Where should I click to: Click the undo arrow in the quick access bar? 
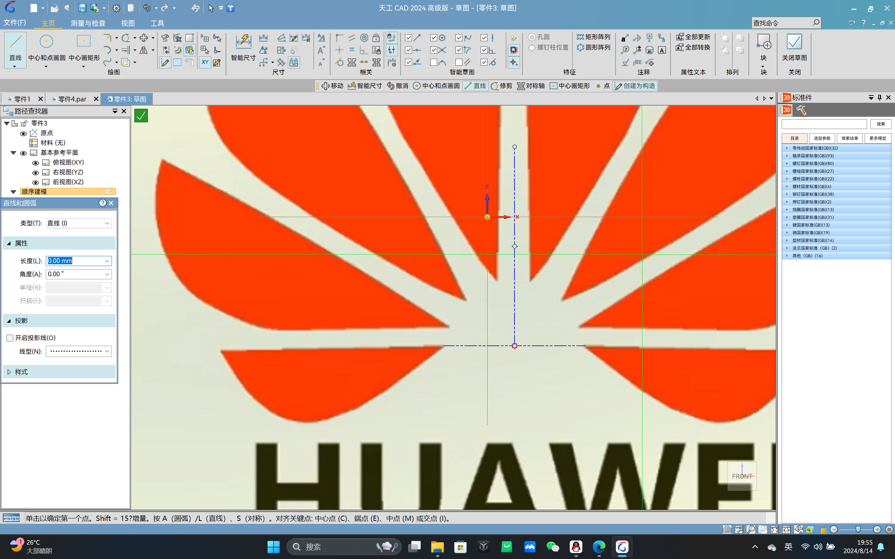click(147, 8)
